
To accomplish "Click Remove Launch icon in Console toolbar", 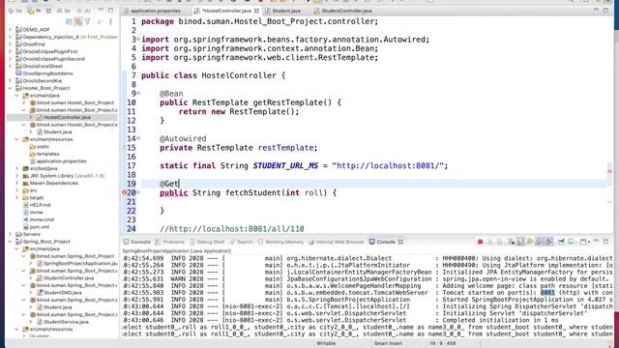I will [490, 242].
